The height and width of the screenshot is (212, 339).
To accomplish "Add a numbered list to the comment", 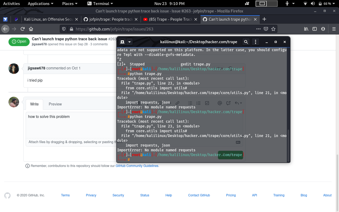I will click(x=198, y=103).
